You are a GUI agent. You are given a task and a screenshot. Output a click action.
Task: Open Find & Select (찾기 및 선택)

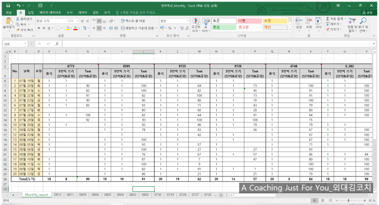click(363, 25)
